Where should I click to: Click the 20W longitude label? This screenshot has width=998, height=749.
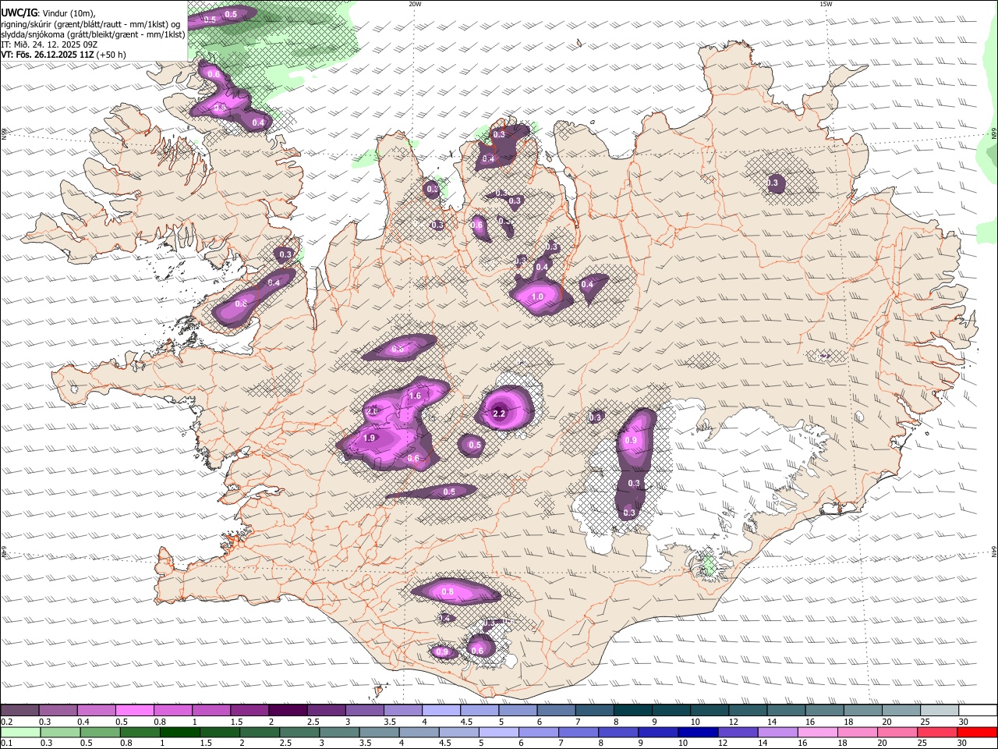[415, 4]
